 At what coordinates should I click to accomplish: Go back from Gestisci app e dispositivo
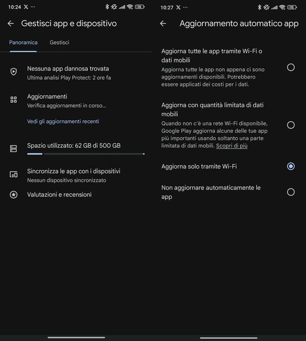pos(11,23)
